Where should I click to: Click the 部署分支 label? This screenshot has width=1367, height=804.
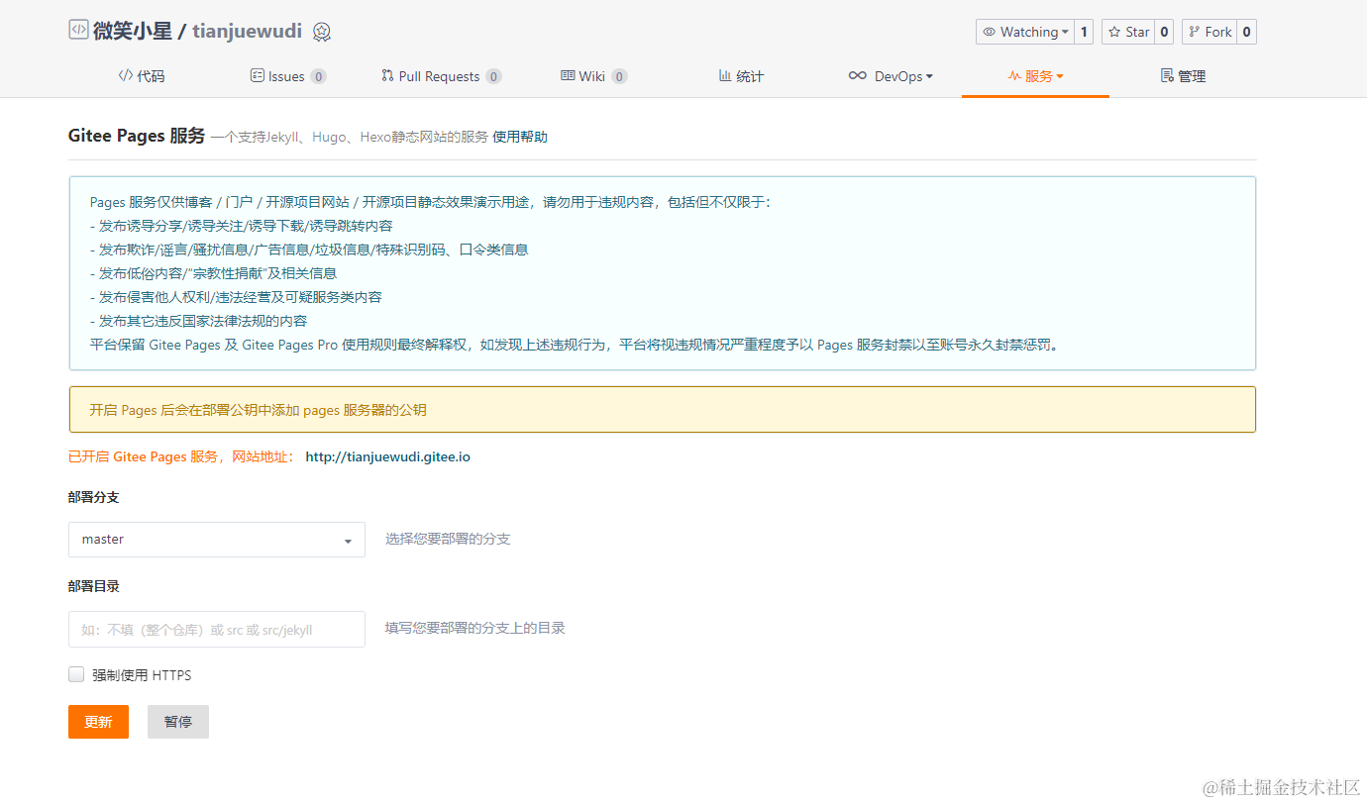[x=94, y=497]
